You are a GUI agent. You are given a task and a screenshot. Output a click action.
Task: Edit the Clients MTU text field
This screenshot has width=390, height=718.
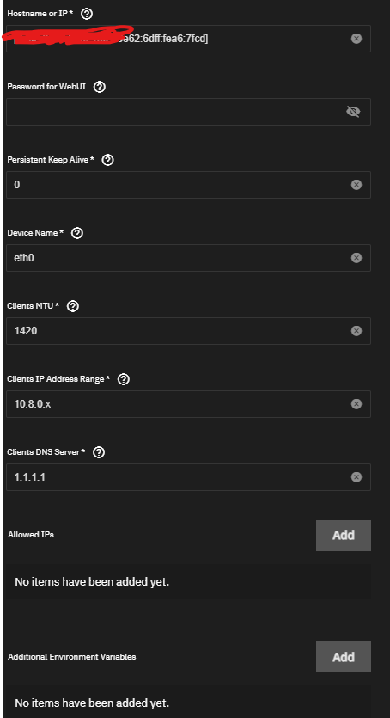tap(188, 331)
